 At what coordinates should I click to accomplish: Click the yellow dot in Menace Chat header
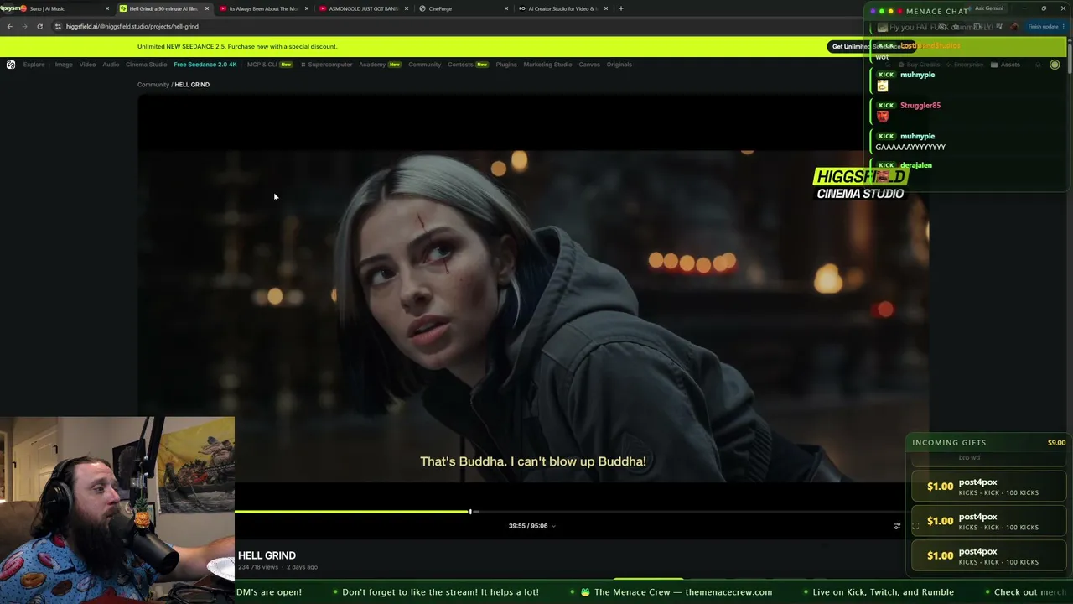(x=891, y=11)
